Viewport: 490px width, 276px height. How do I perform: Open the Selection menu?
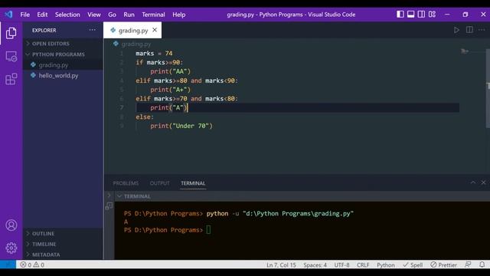[x=67, y=15]
